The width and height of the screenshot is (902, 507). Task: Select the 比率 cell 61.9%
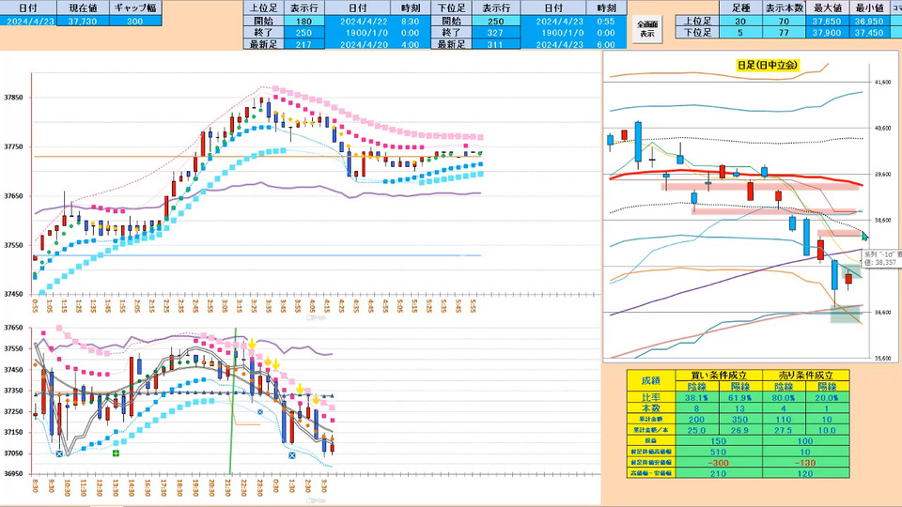click(x=740, y=397)
